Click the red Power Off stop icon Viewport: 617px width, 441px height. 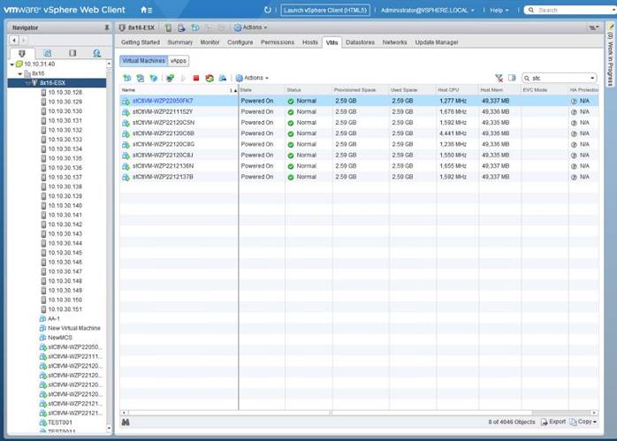tap(196, 78)
